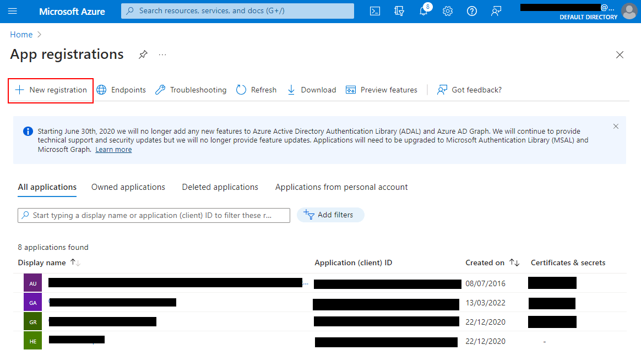
Task: Open Applications from personal account tab
Action: tap(341, 187)
